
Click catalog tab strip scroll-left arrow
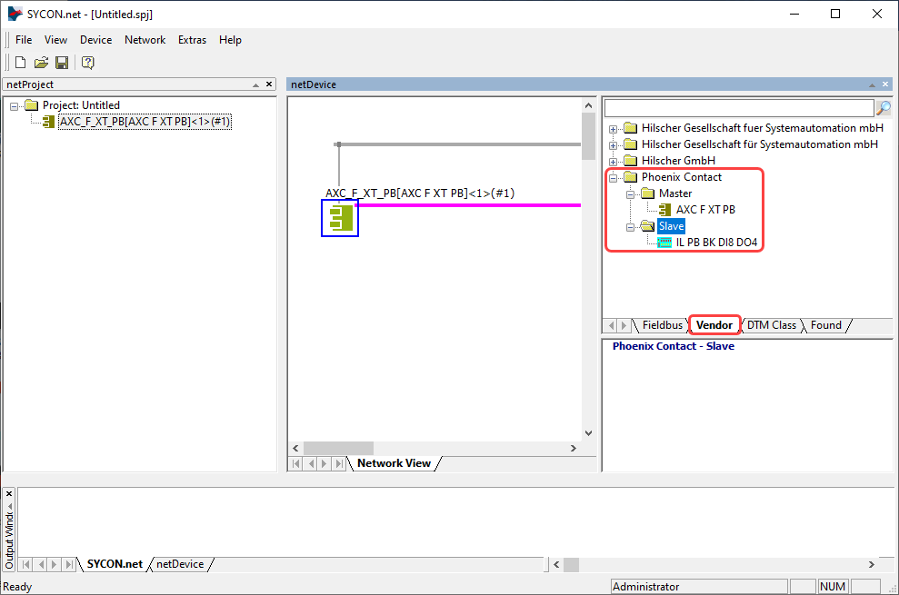tap(611, 325)
